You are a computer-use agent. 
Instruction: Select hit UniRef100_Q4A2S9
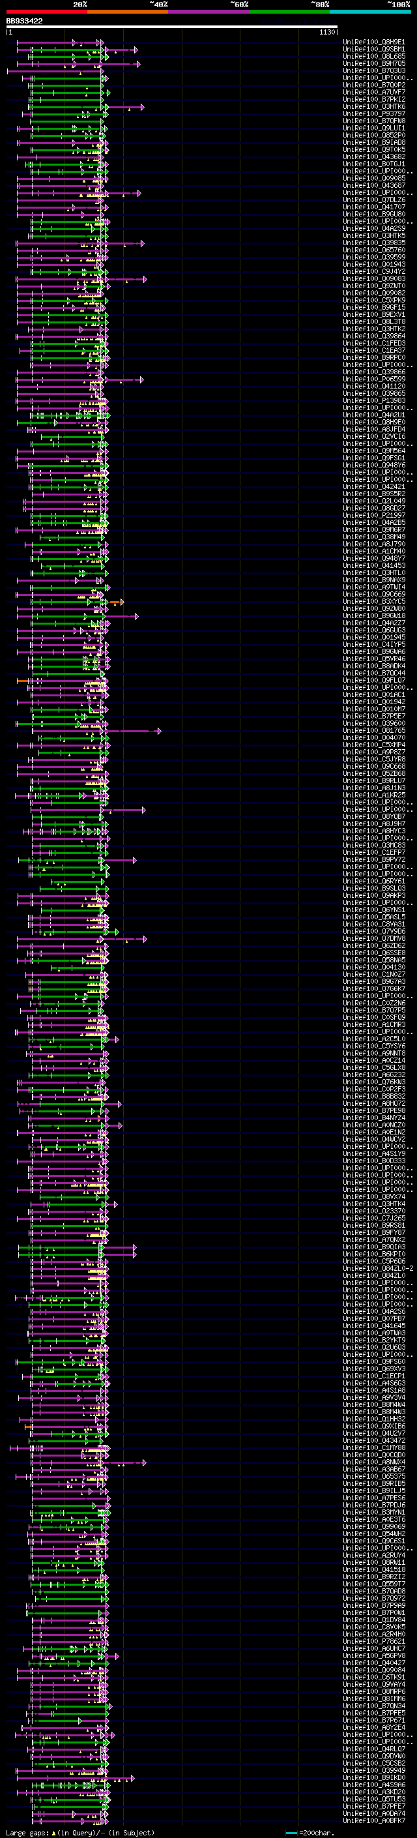pyautogui.click(x=374, y=228)
